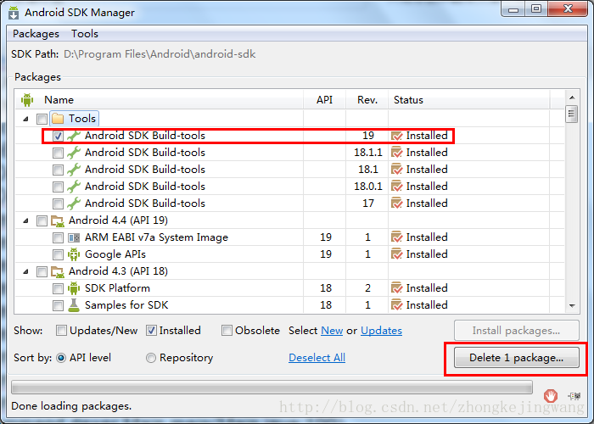Check the ARM EABI v7a System Image checkbox

58,237
